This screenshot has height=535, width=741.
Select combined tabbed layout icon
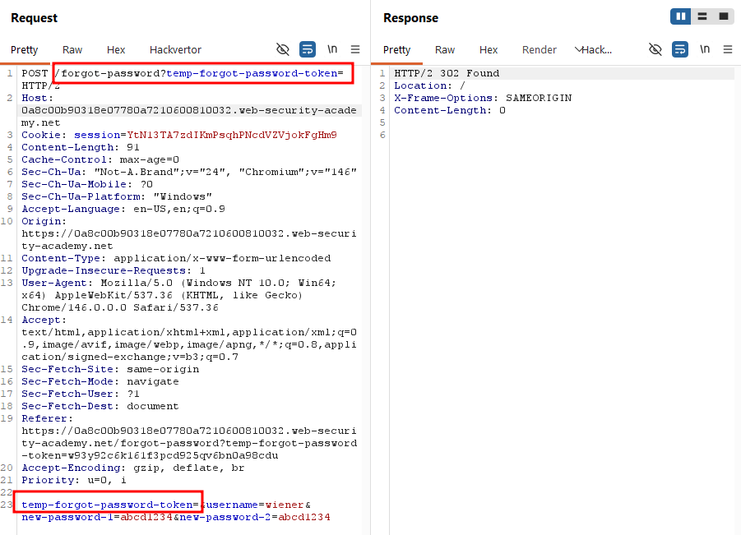724,16
